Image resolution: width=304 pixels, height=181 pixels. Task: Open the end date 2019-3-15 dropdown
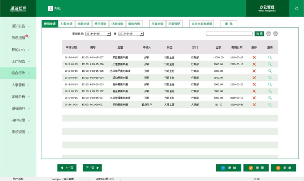coord(142,34)
